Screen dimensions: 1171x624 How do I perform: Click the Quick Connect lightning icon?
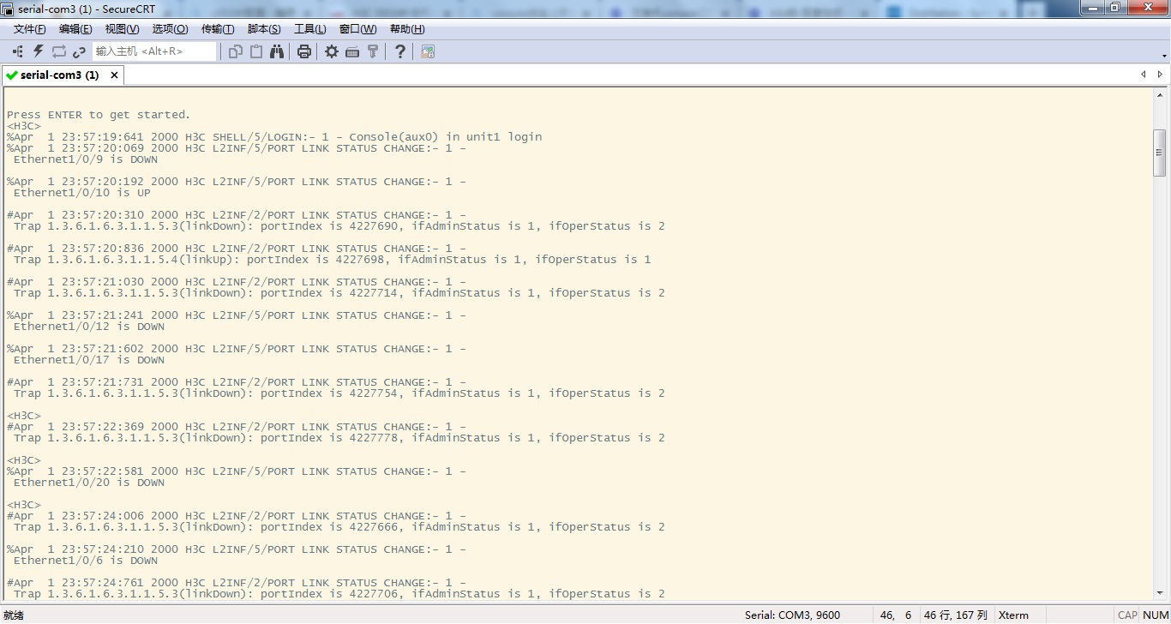coord(39,51)
